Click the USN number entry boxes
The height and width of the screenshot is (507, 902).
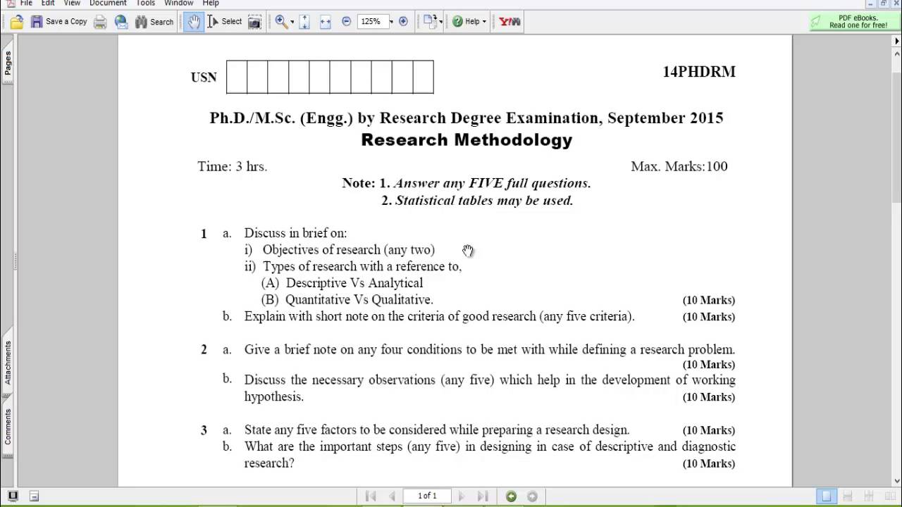[330, 77]
